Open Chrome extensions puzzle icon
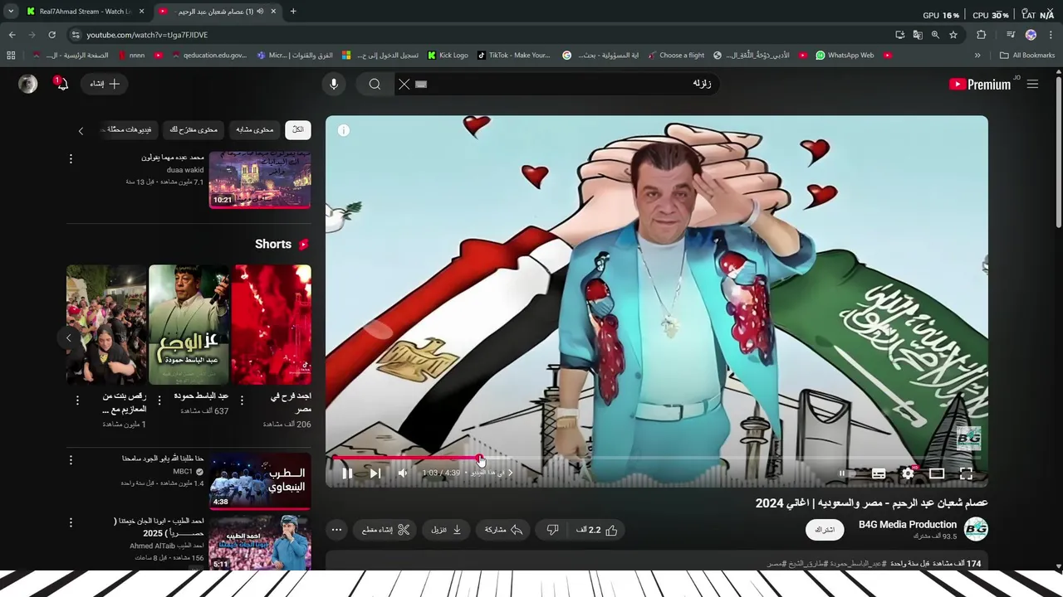Screen dimensions: 1063x597 (982, 35)
